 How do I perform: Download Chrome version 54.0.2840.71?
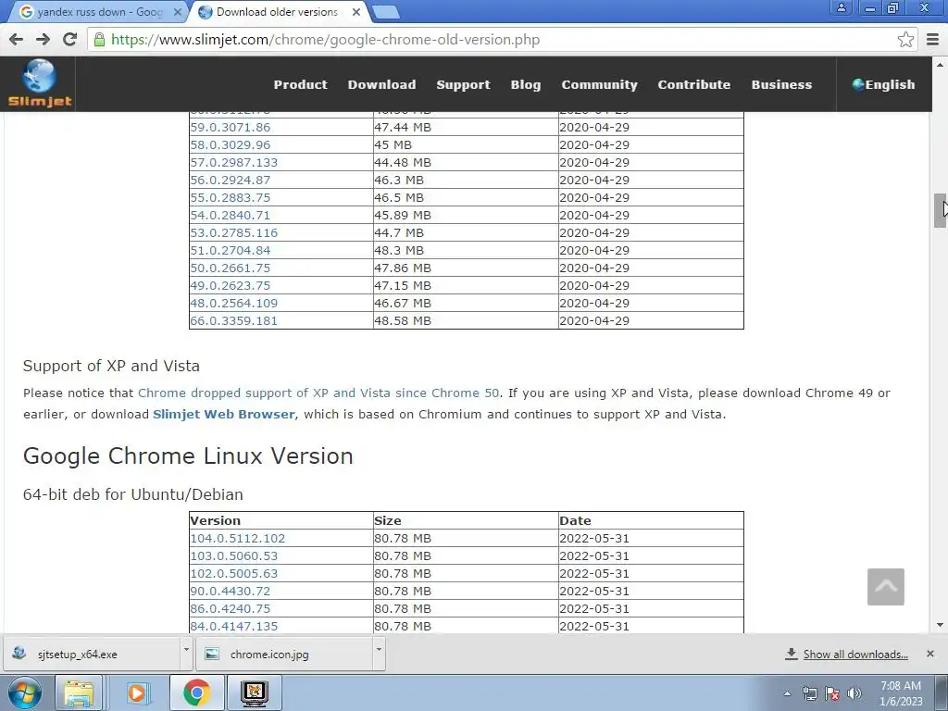pos(231,215)
